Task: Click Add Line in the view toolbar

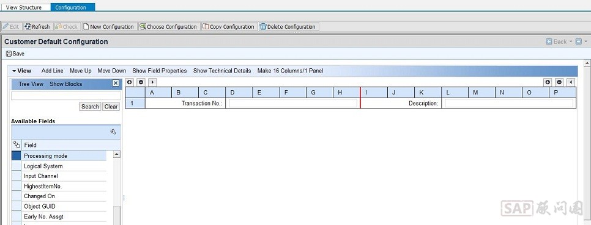Action: tap(53, 71)
